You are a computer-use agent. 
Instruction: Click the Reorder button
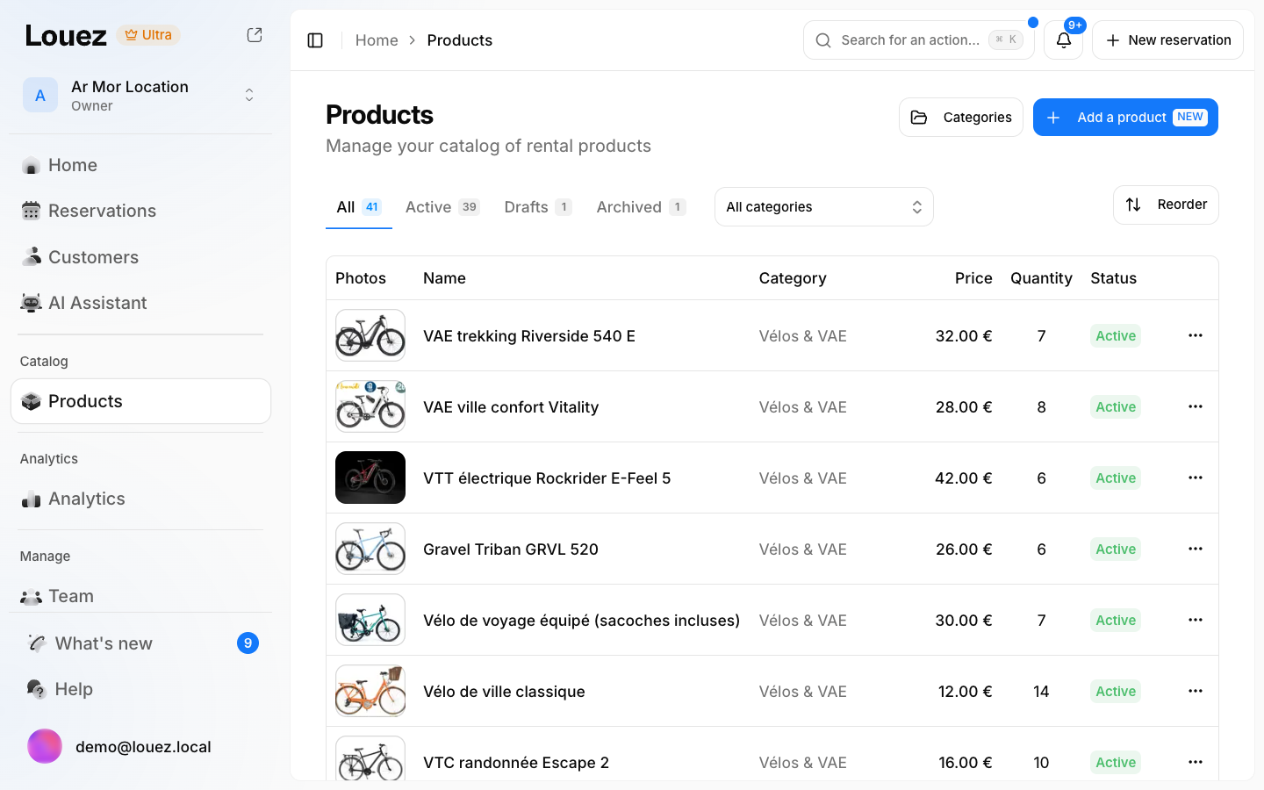point(1166,205)
